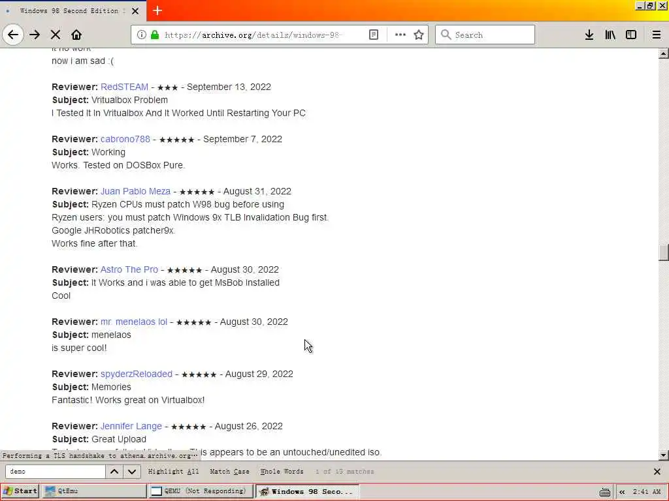Click 'Google JHRobotics patcher9x' line

(114, 230)
